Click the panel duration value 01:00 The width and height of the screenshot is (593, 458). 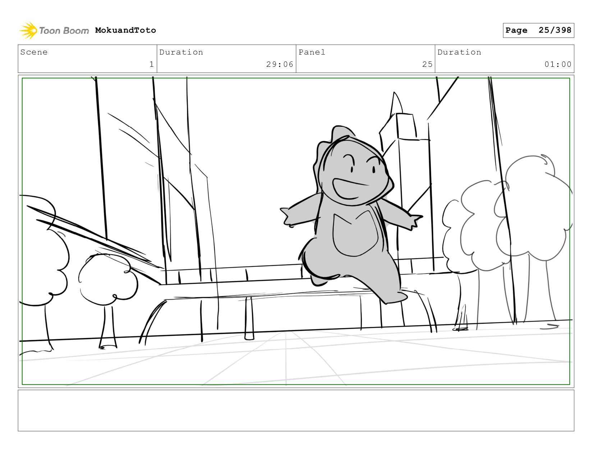click(558, 64)
